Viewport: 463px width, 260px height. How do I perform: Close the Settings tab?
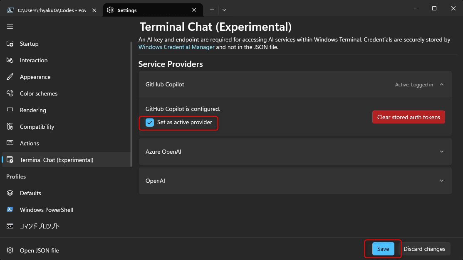tap(194, 10)
